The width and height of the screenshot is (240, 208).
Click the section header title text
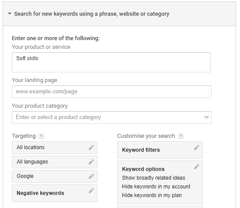coord(92,14)
